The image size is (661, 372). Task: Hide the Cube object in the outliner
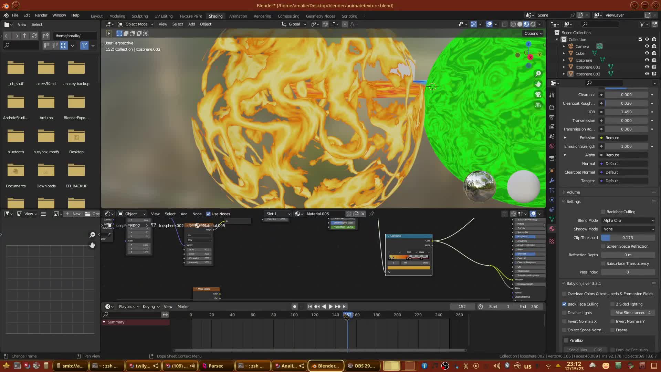(647, 53)
